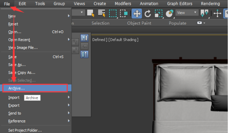The height and width of the screenshot is (133, 228).
Task: Open the Select by Name tool
Action: click(102, 13)
